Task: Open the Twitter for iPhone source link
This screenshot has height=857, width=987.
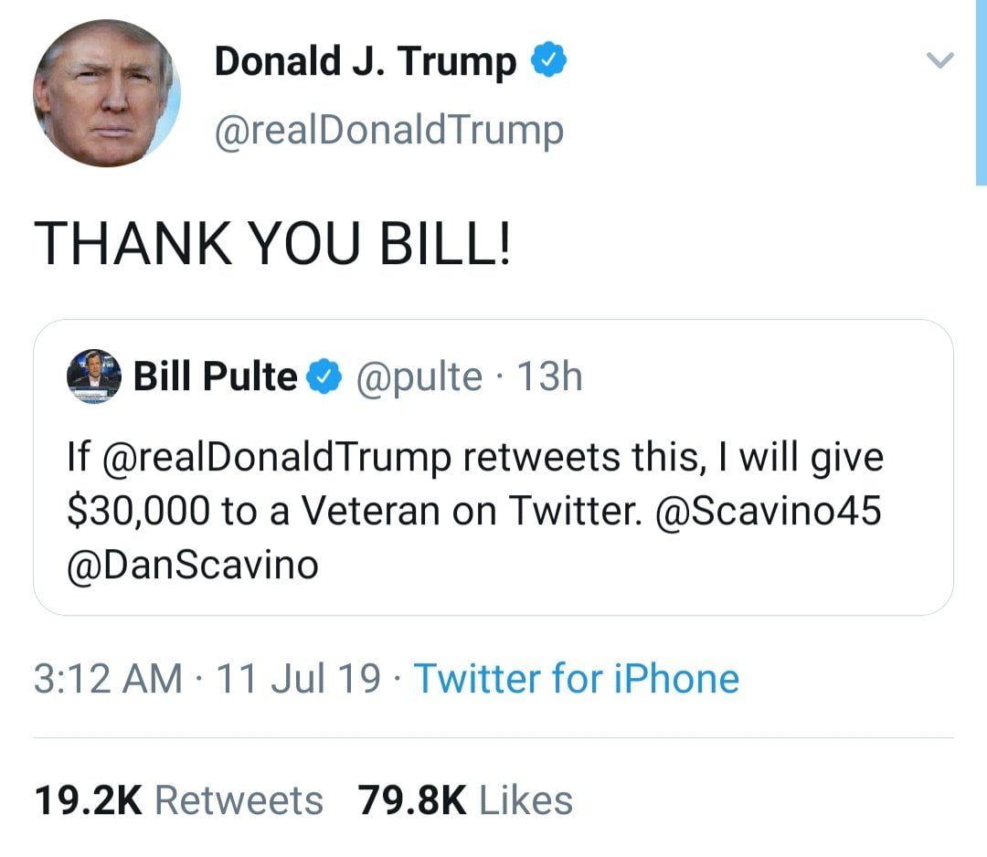Action: 576,679
